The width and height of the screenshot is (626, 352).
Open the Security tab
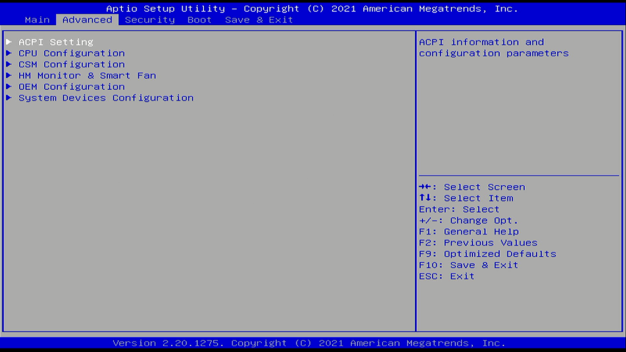click(x=150, y=20)
